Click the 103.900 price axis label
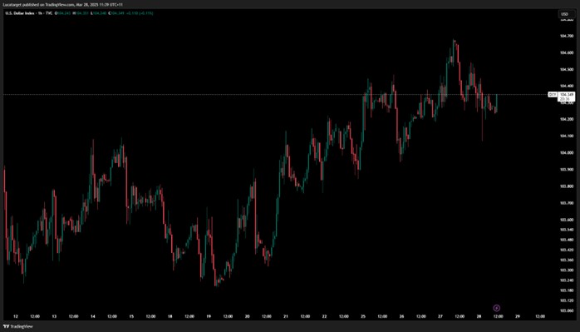This screenshot has height=332, width=580. pyautogui.click(x=567, y=170)
